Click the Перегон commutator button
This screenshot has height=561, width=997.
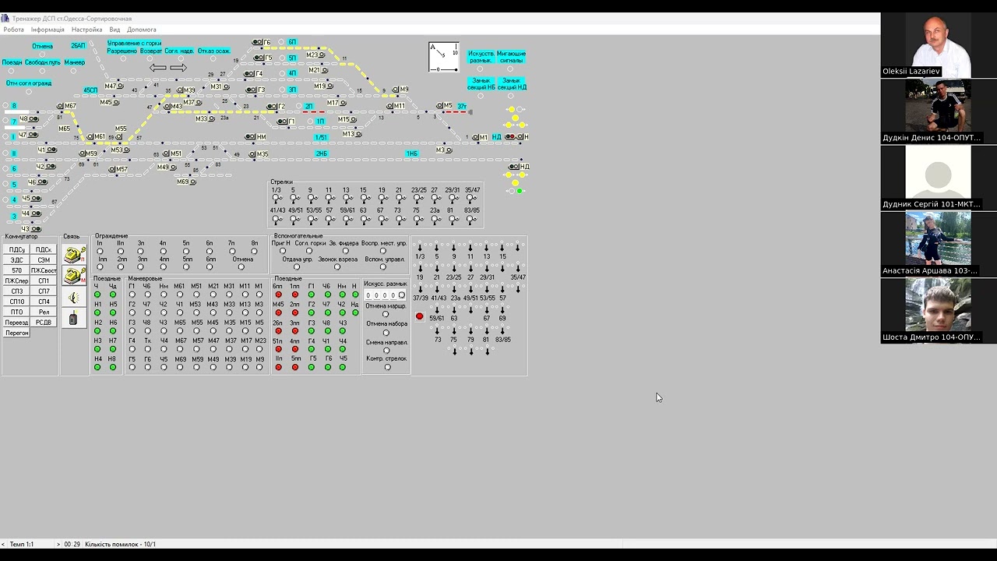pyautogui.click(x=17, y=333)
